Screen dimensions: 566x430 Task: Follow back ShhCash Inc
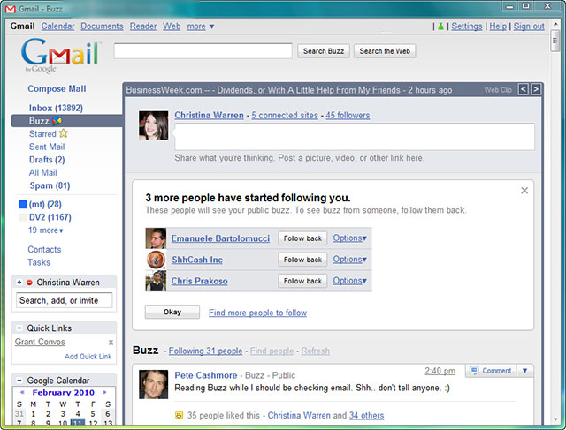point(302,260)
